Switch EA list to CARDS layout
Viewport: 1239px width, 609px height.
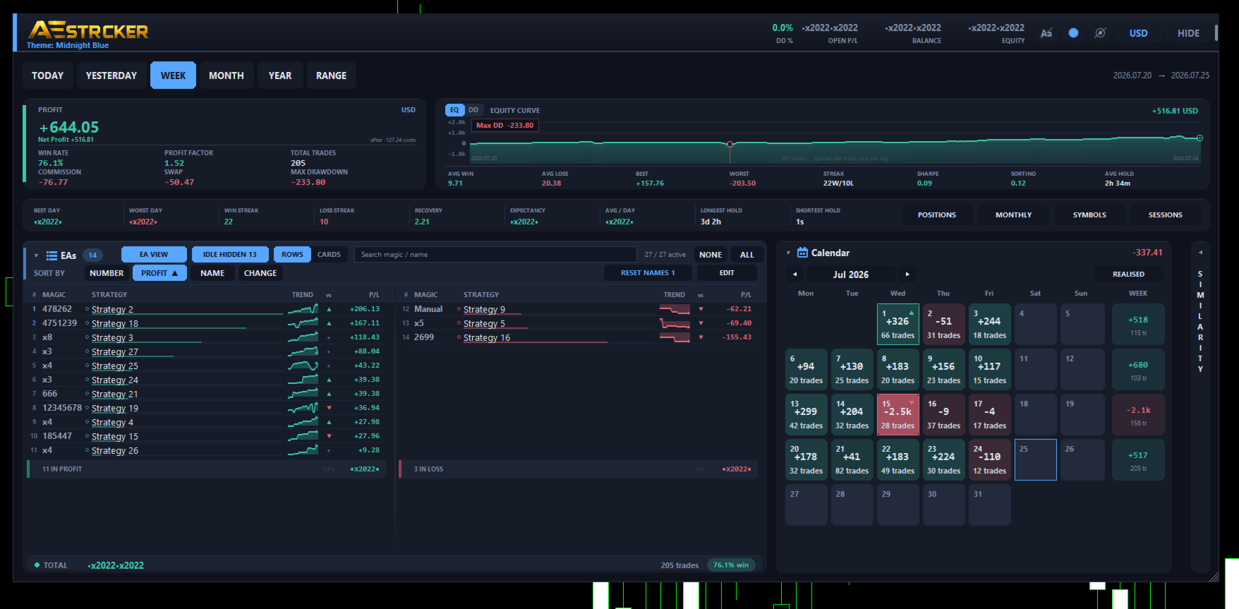coord(329,255)
